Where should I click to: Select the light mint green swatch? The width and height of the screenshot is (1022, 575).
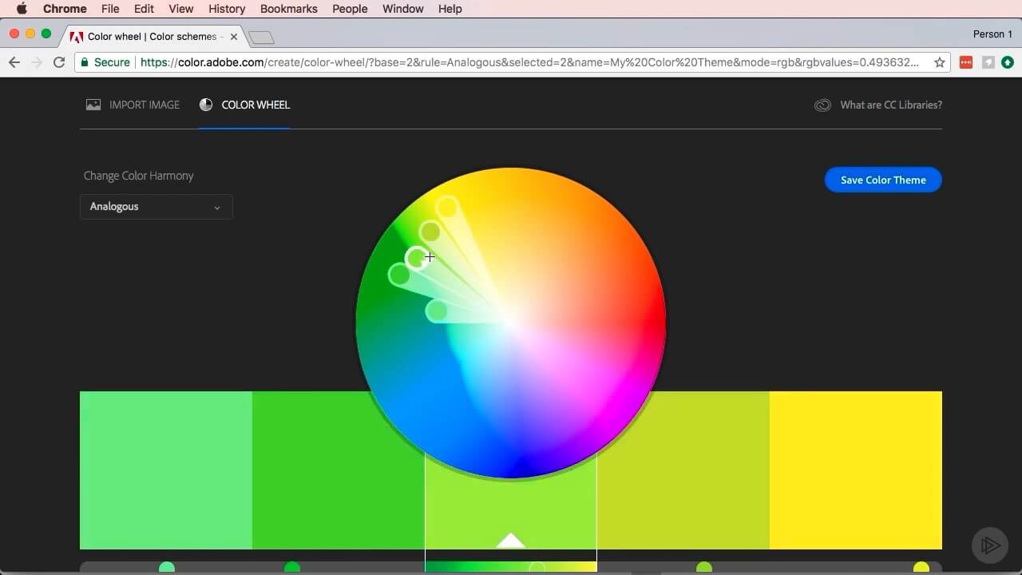click(166, 470)
